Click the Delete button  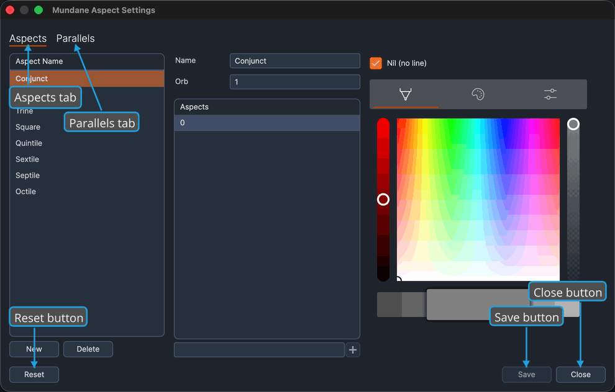[88, 349]
